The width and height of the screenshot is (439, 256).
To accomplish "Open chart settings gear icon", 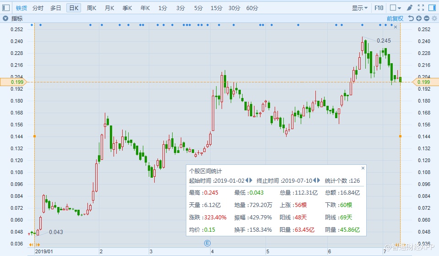I will coord(434,18).
